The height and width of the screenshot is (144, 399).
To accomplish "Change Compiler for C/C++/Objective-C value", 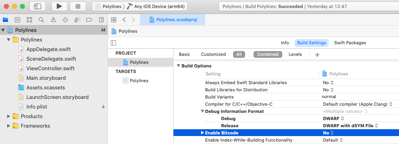I will [357, 104].
